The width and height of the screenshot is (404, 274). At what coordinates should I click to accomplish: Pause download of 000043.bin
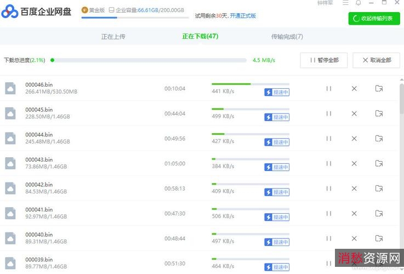click(328, 163)
